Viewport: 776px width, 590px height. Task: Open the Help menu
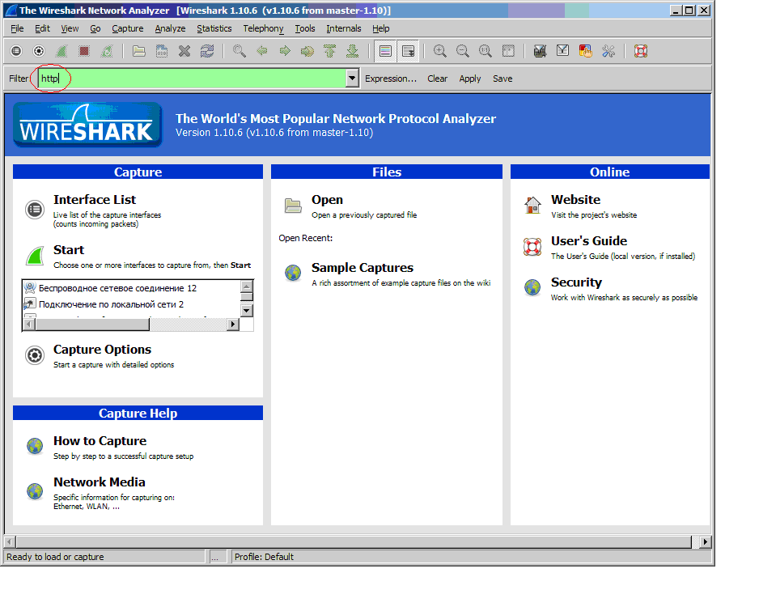point(381,28)
